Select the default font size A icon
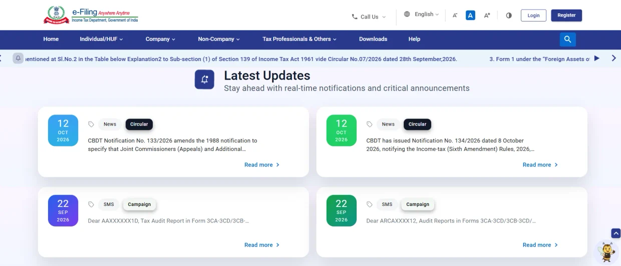 coord(470,15)
